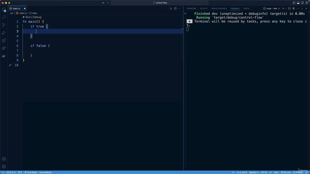The image size is (310, 174).
Task: Close main.rs tab via unsaved dot
Action: pos(25,9)
